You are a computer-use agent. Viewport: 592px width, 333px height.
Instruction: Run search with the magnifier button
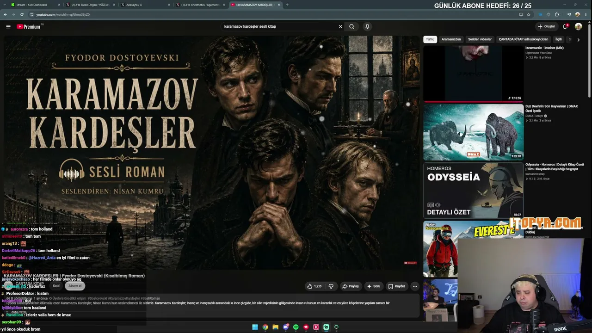(351, 26)
